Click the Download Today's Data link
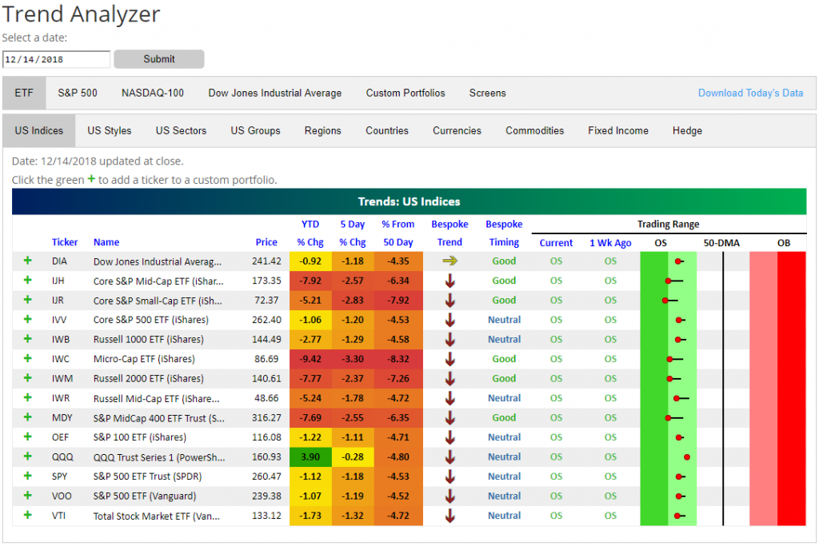Image resolution: width=819 pixels, height=546 pixels. tap(750, 93)
